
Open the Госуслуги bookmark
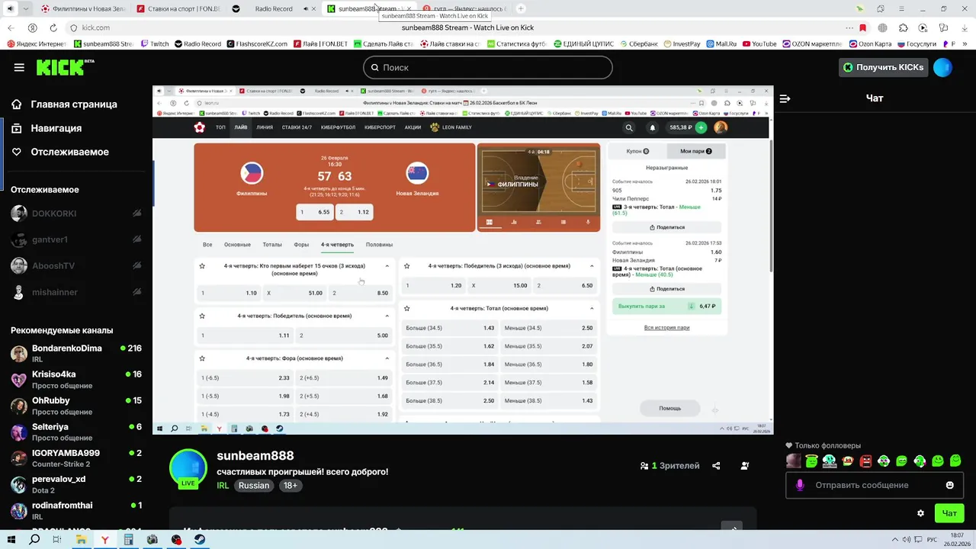pos(916,44)
